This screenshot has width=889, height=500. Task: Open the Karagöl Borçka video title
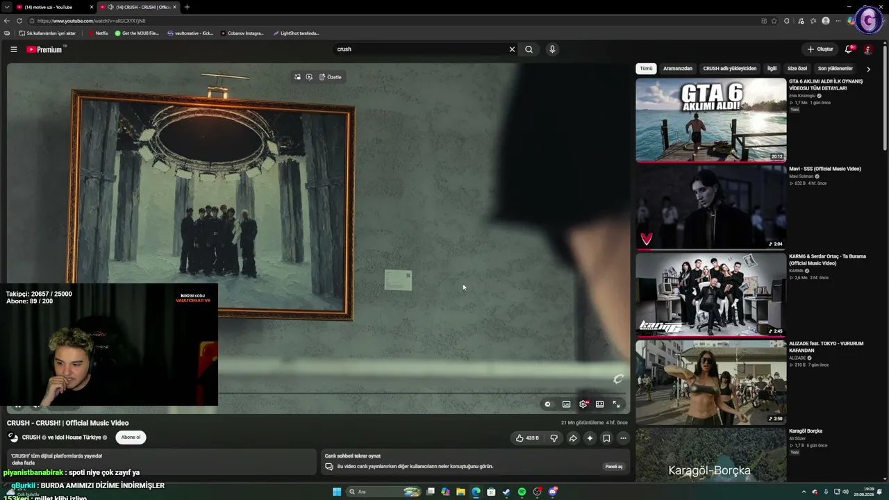[806, 431]
